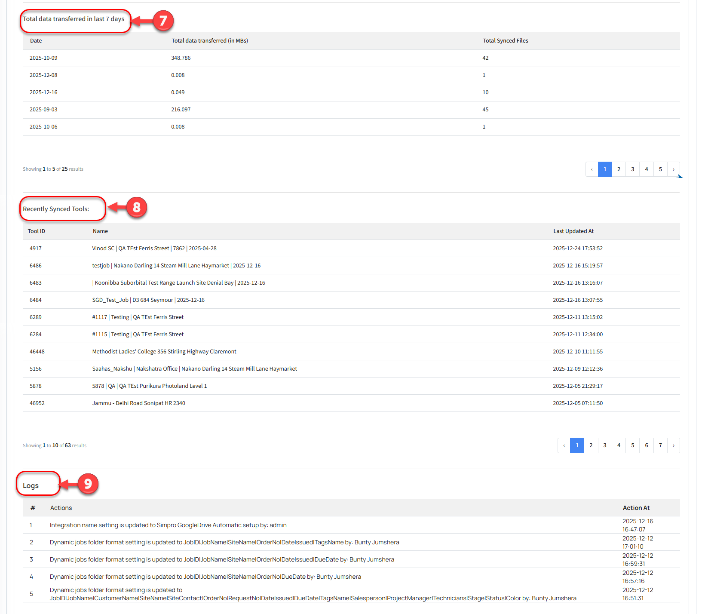Screen dimensions: 705x614
Task: Select the Vinod SC tool row 4917
Action: click(x=154, y=249)
